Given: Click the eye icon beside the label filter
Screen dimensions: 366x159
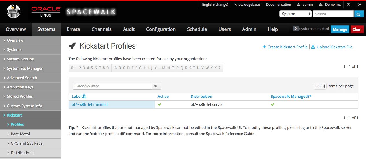Looking at the screenshot, I should coord(156,86).
